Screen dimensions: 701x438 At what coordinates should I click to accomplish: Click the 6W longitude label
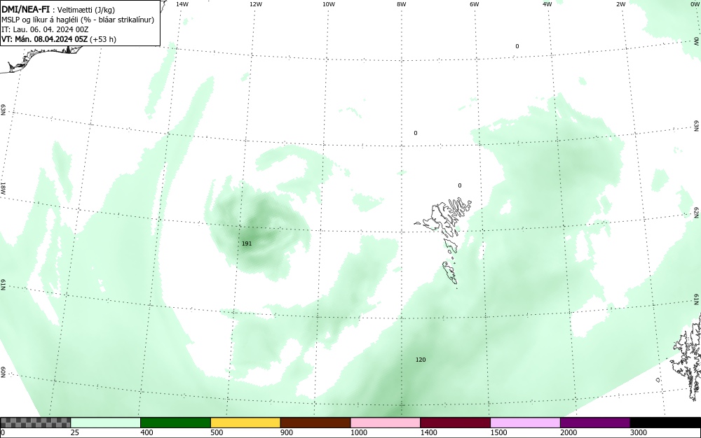click(475, 4)
